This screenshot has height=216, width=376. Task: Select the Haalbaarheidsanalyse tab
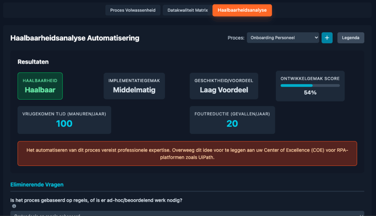click(242, 10)
